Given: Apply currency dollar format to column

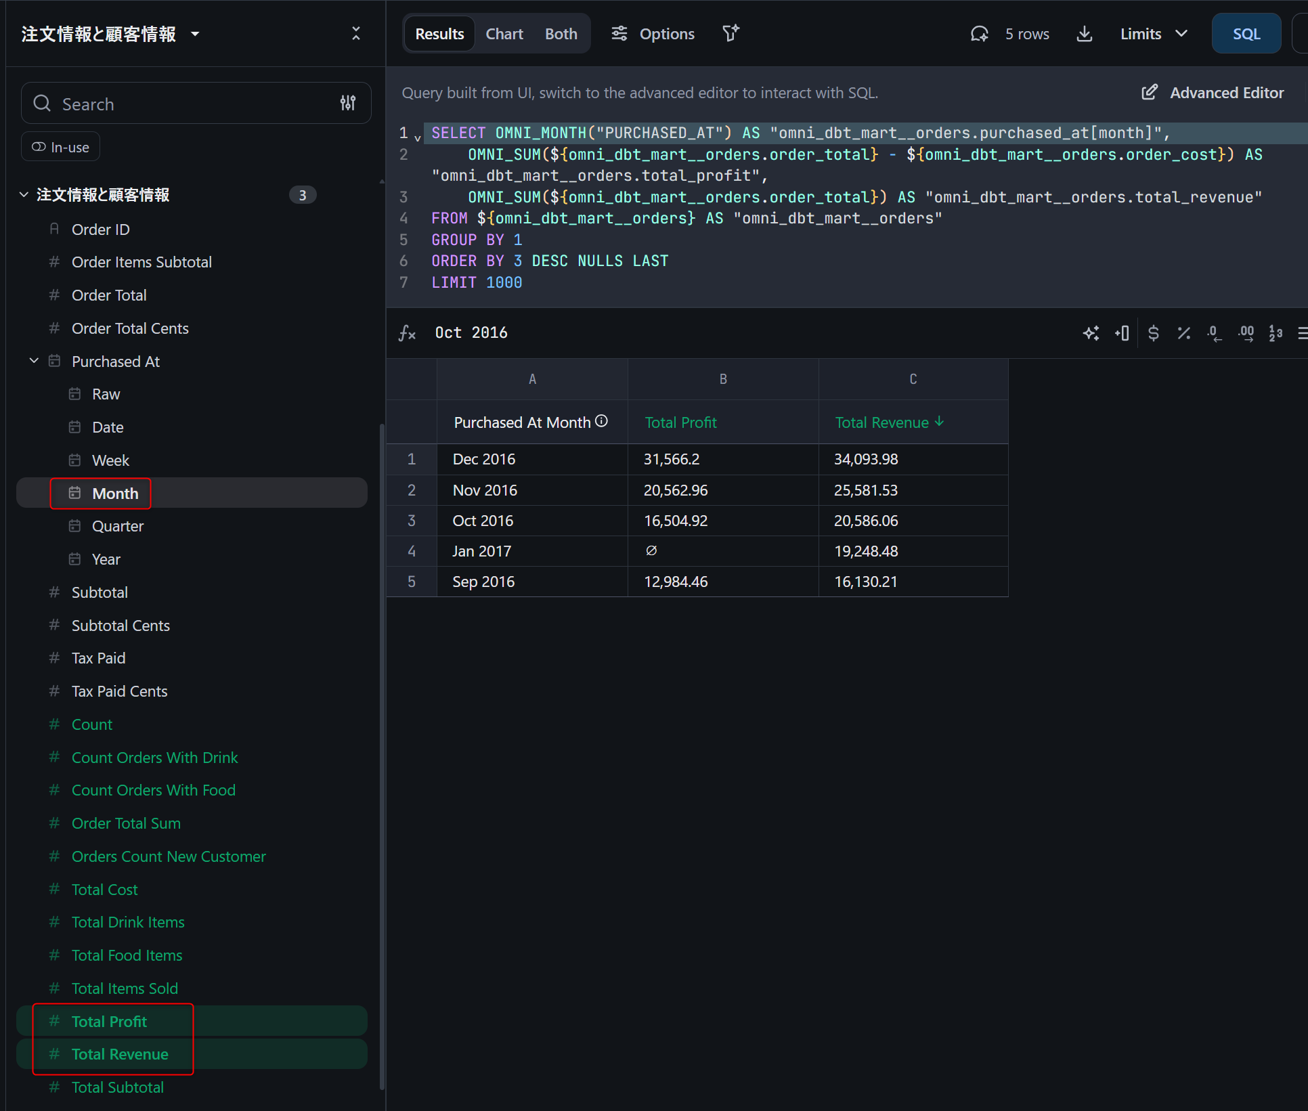Looking at the screenshot, I should point(1154,333).
